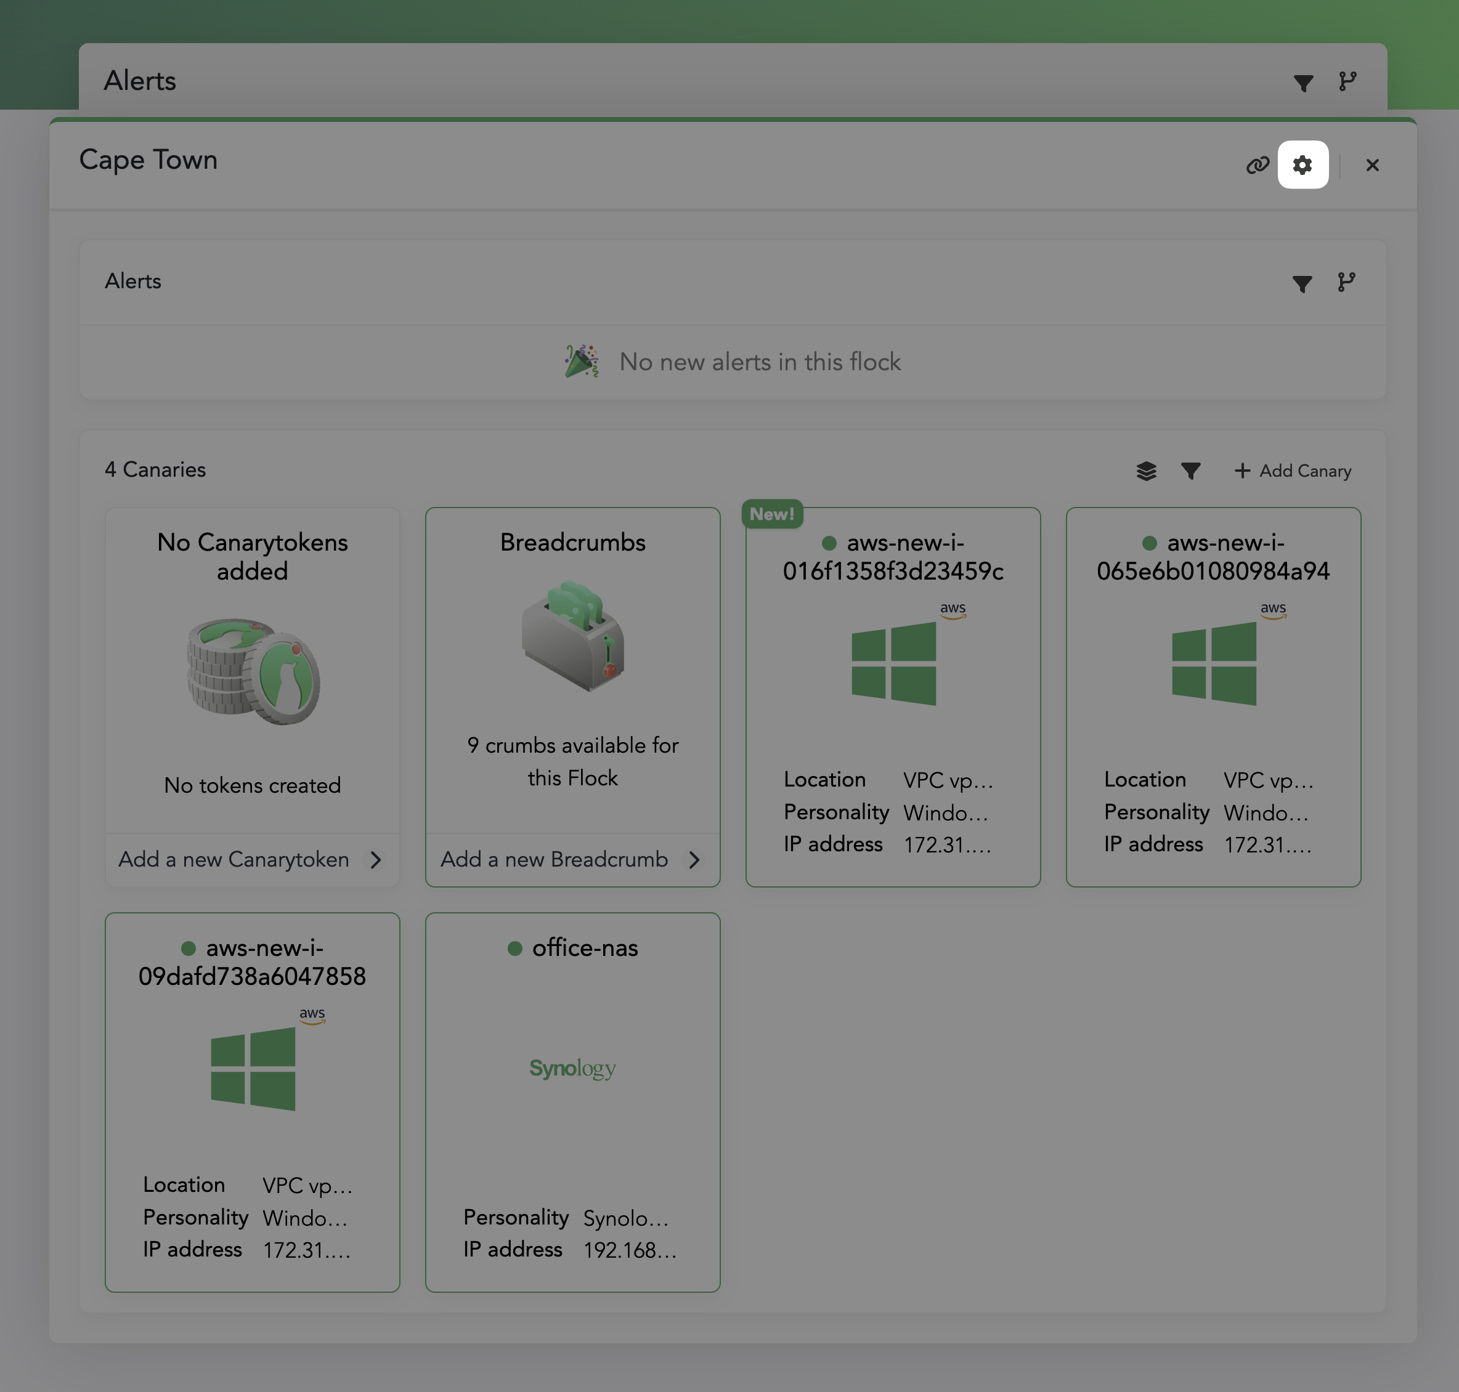
Task: Close the Cape Town flock panel
Action: coord(1372,164)
